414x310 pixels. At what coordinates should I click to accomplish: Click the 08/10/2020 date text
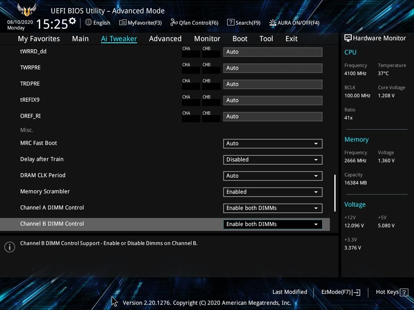tap(20, 22)
